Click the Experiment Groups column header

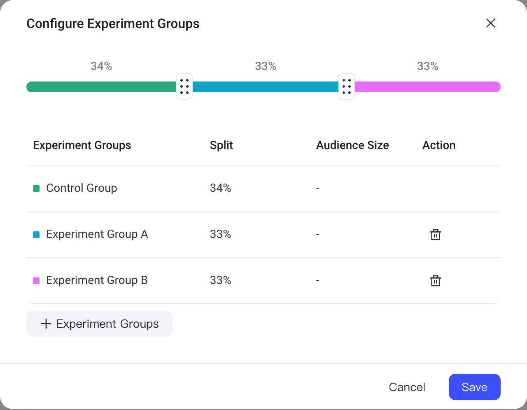pos(82,145)
